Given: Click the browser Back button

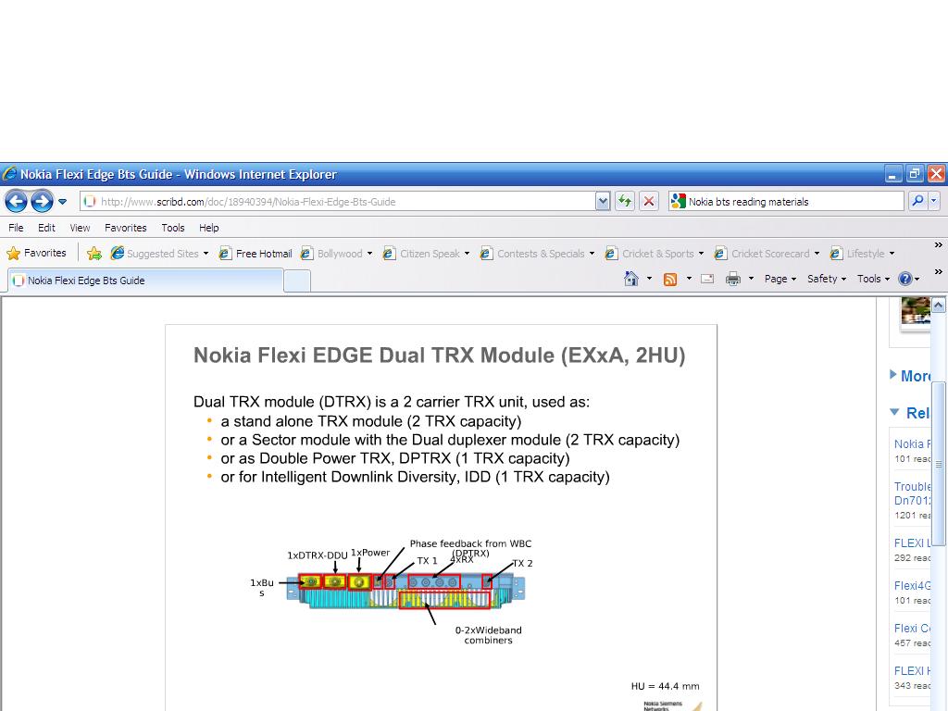Looking at the screenshot, I should point(16,201).
